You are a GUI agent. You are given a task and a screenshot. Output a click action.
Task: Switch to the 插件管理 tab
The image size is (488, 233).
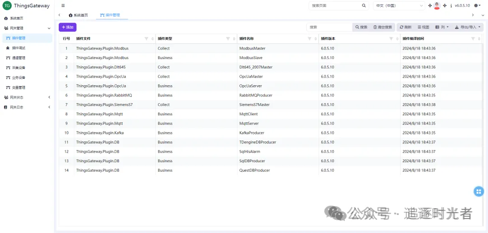pos(110,15)
